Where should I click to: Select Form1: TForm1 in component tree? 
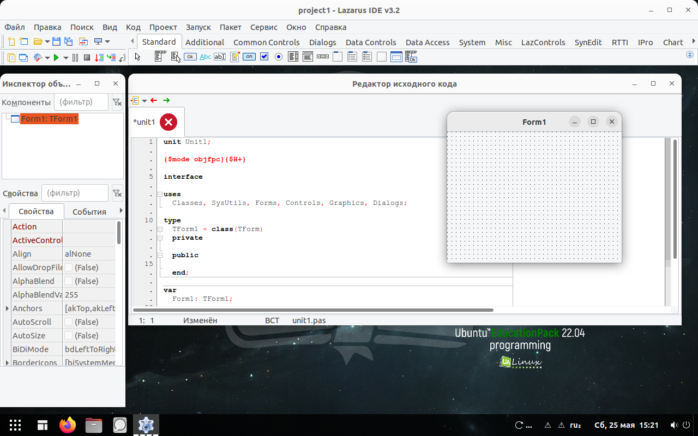(49, 119)
